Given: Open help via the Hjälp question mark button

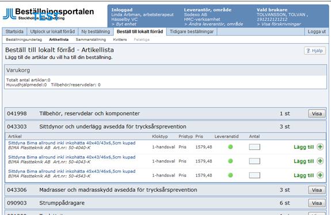Looking at the screenshot, I should (315, 51).
